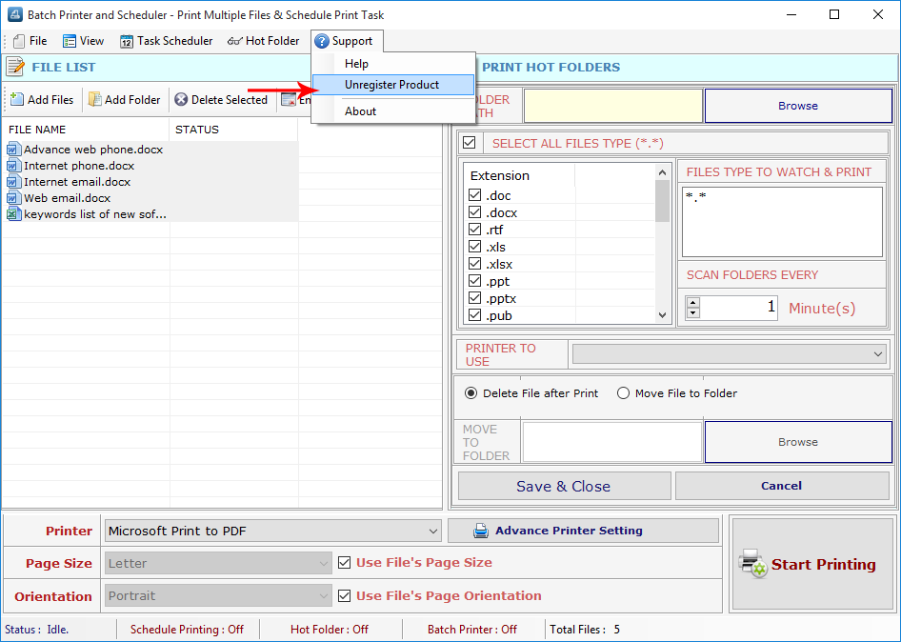This screenshot has height=642, width=901.
Task: Click Browse next to the folder path
Action: (x=797, y=105)
